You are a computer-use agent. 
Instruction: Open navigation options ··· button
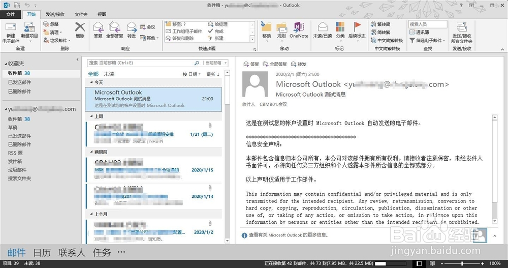121,252
